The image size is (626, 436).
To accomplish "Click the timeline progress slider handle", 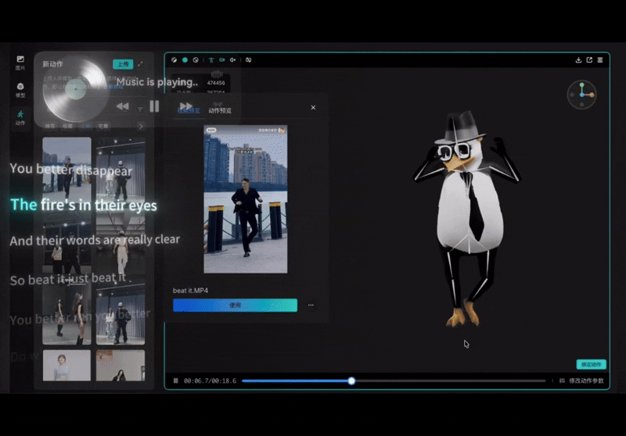I will pos(351,381).
